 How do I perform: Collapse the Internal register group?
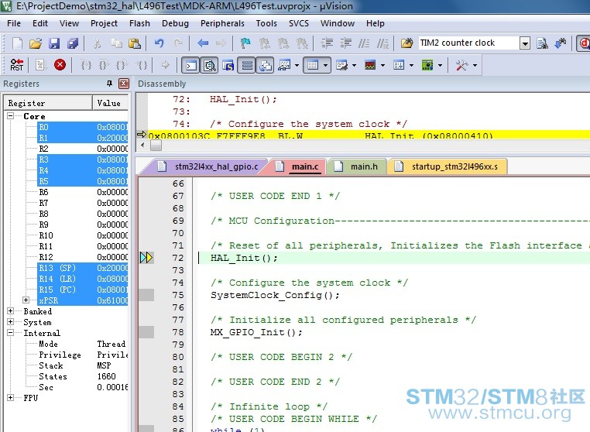coord(11,333)
